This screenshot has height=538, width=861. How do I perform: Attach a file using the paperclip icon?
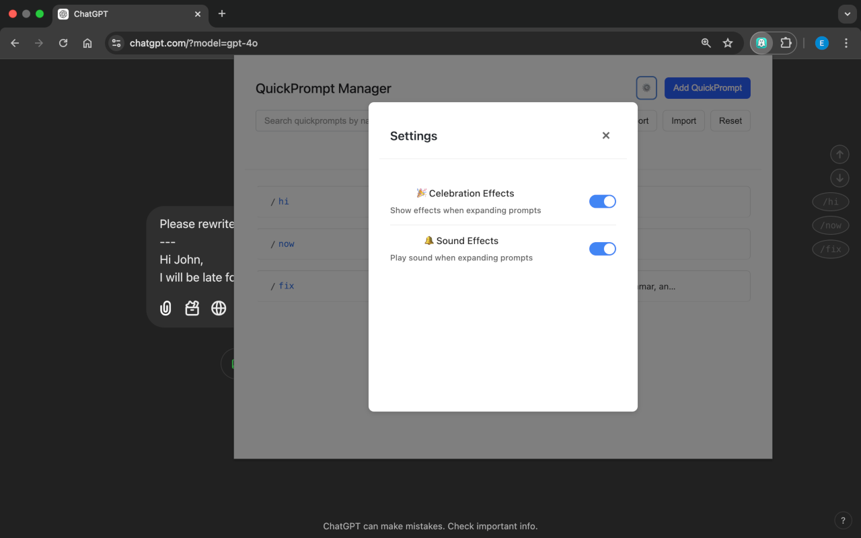click(165, 308)
